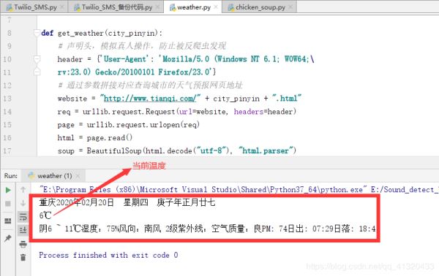The width and height of the screenshot is (439, 276).
Task: Toggle scroll to end of console output
Action: pyautogui.click(x=23, y=230)
